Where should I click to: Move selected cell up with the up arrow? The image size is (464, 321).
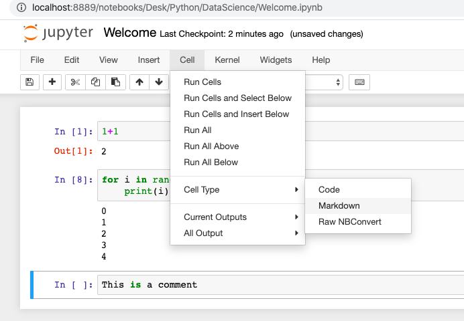click(x=139, y=82)
